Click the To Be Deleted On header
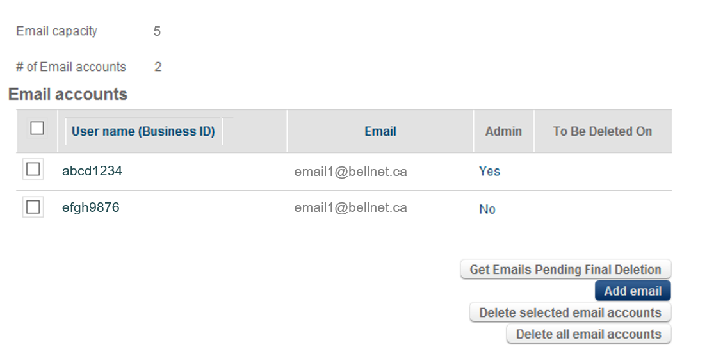This screenshot has width=707, height=363. coord(602,131)
